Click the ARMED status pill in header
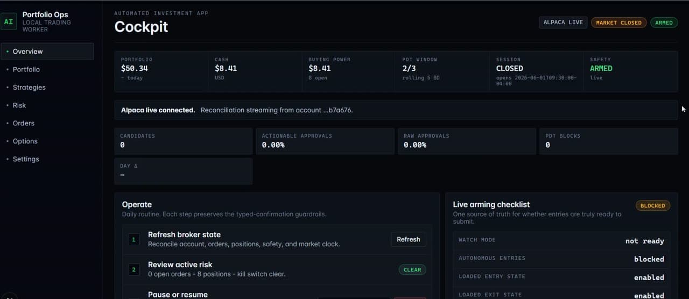Viewport: 689px width, 299px height. (x=664, y=23)
